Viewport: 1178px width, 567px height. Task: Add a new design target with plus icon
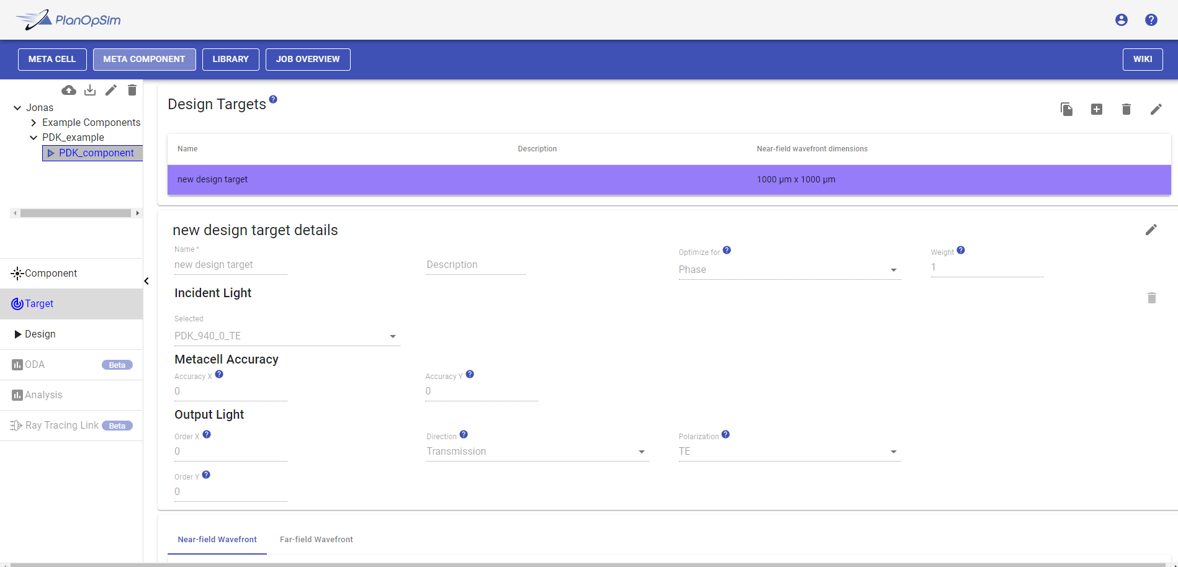coord(1096,110)
